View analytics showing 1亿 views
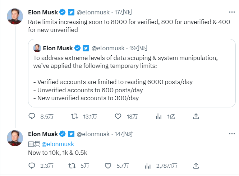The width and height of the screenshot is (239, 176). point(158,116)
